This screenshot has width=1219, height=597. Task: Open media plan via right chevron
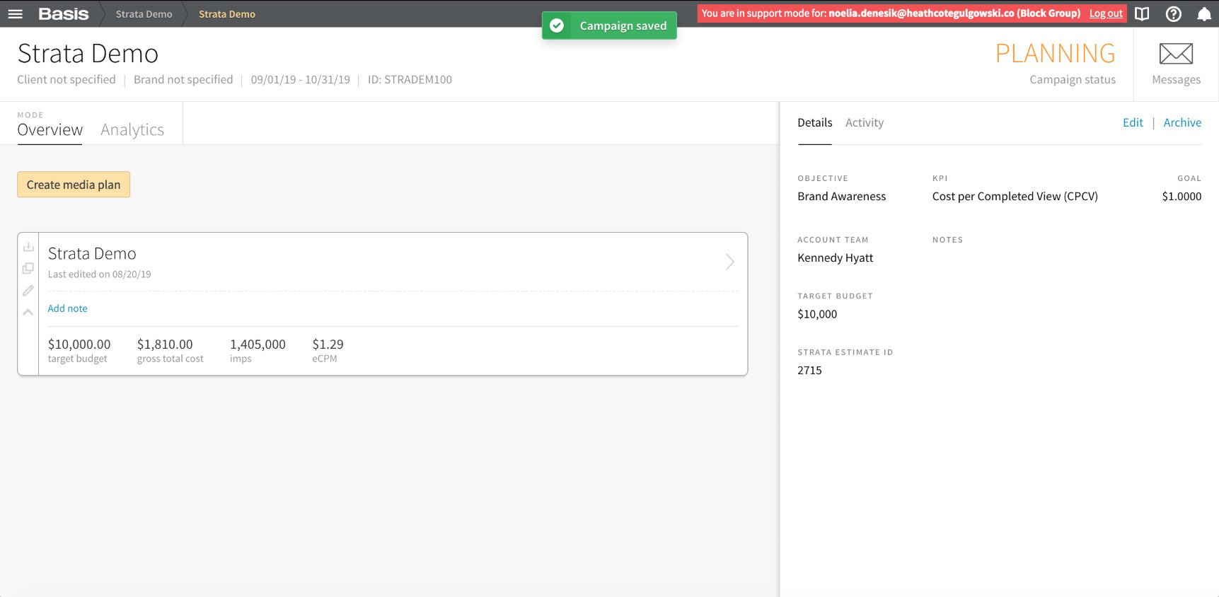pos(730,262)
